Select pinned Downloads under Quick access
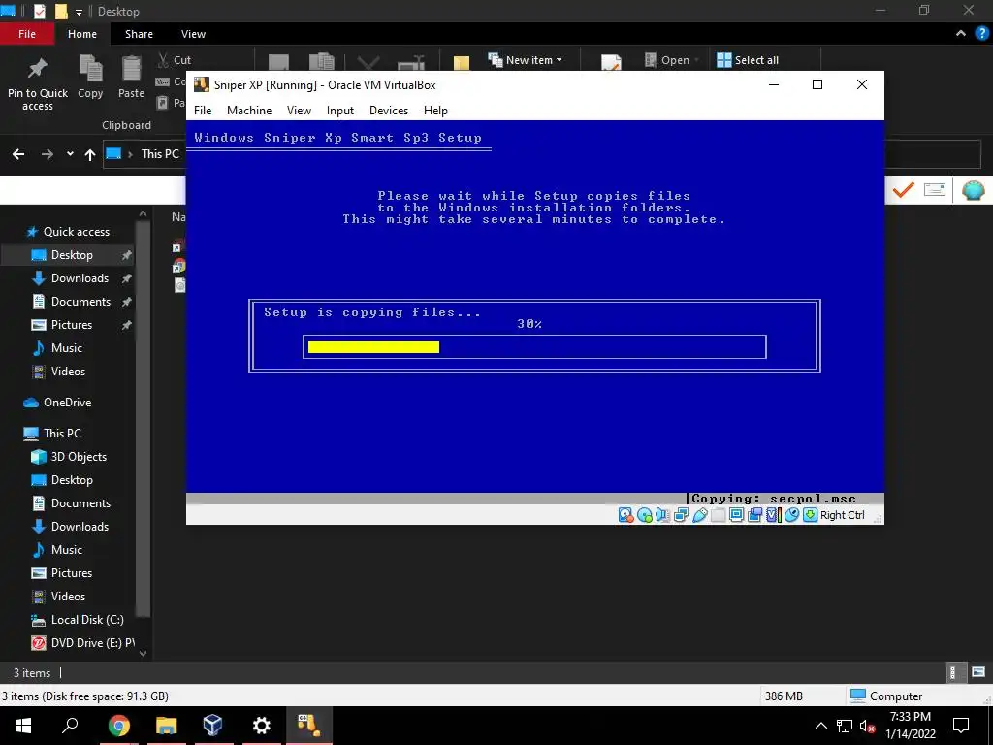The height and width of the screenshot is (745, 993). click(80, 278)
